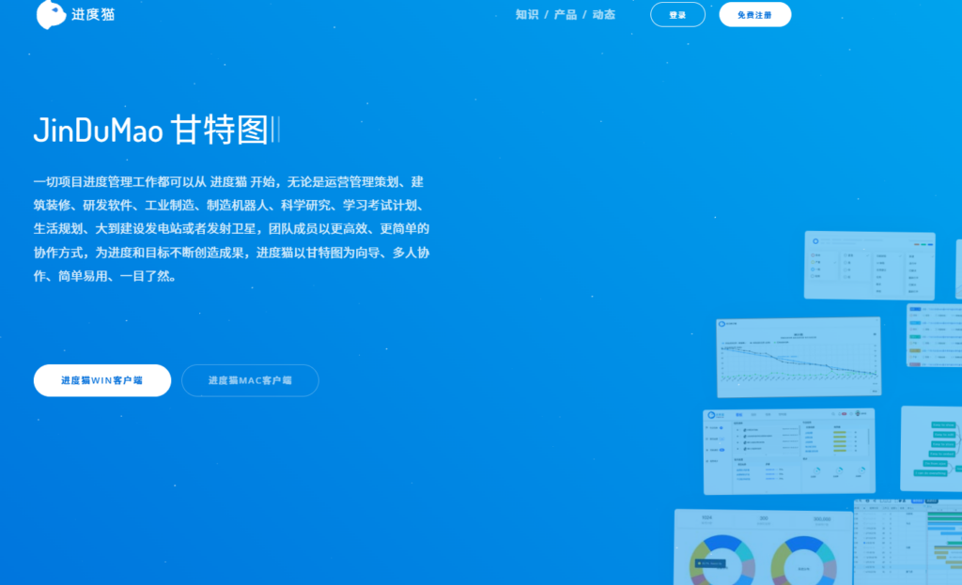Click the 进度猫WIN客户端 download button
The width and height of the screenshot is (962, 585).
pyautogui.click(x=101, y=380)
